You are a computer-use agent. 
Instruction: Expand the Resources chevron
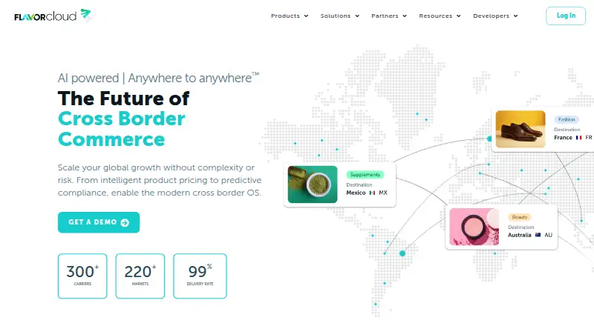458,16
